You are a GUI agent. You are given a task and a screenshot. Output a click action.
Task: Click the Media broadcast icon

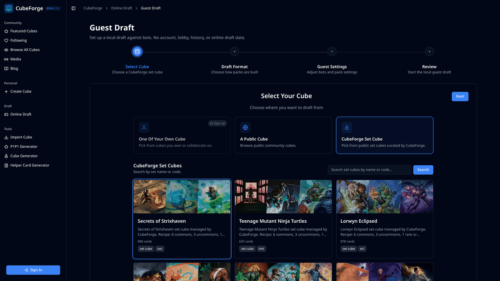[6, 59]
